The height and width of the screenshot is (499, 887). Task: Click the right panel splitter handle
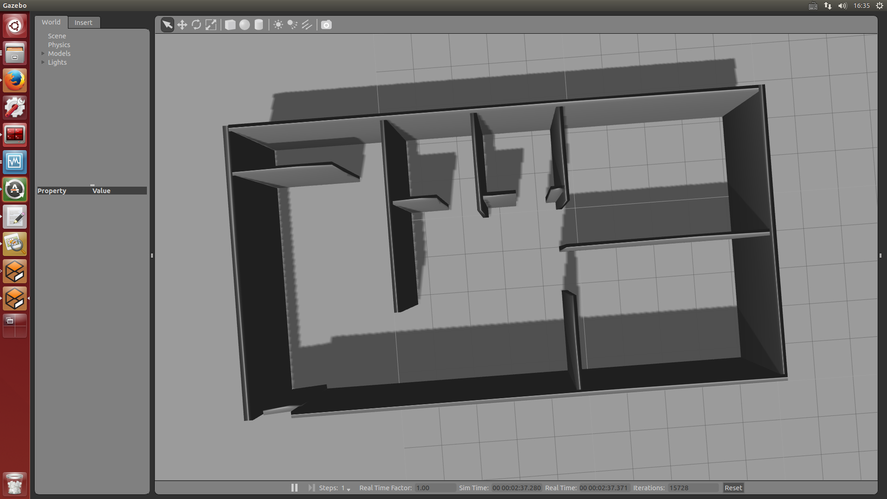tap(881, 256)
